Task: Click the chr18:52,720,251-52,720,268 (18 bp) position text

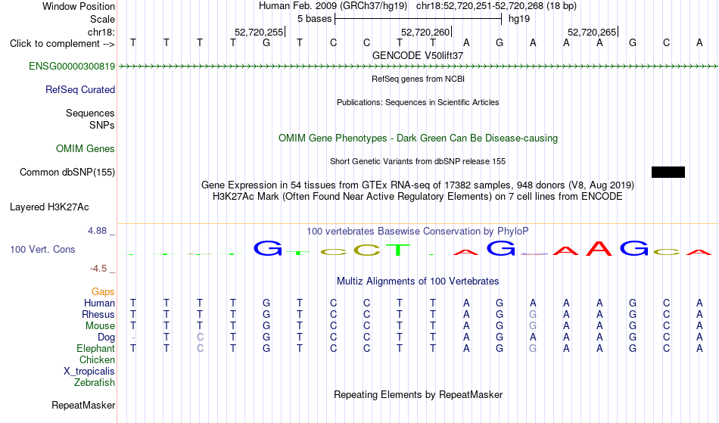Action: coord(496,6)
